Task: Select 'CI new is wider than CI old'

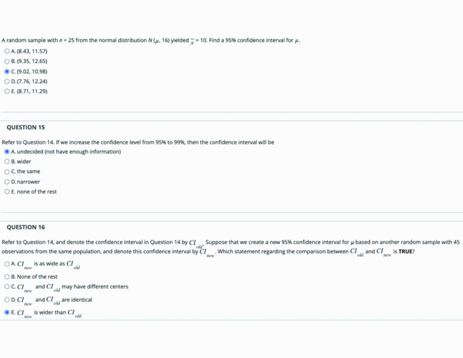Action: [7, 312]
